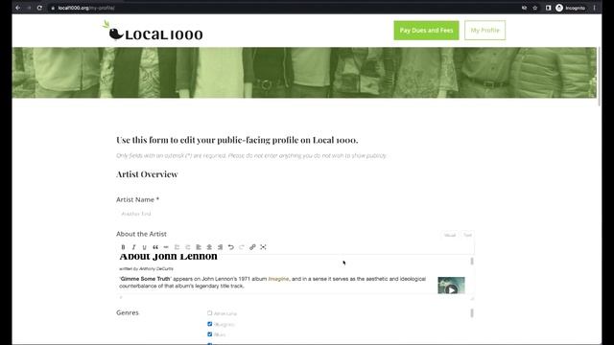Click the eye-slash tracking icon in address bar
Viewport: 614px width, 345px height.
click(x=524, y=8)
